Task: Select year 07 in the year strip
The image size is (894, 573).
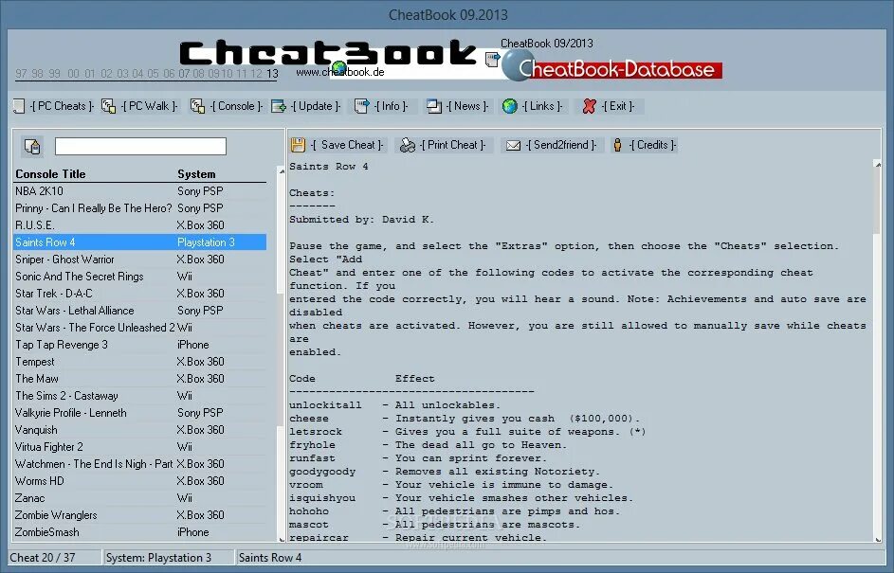Action: (184, 74)
